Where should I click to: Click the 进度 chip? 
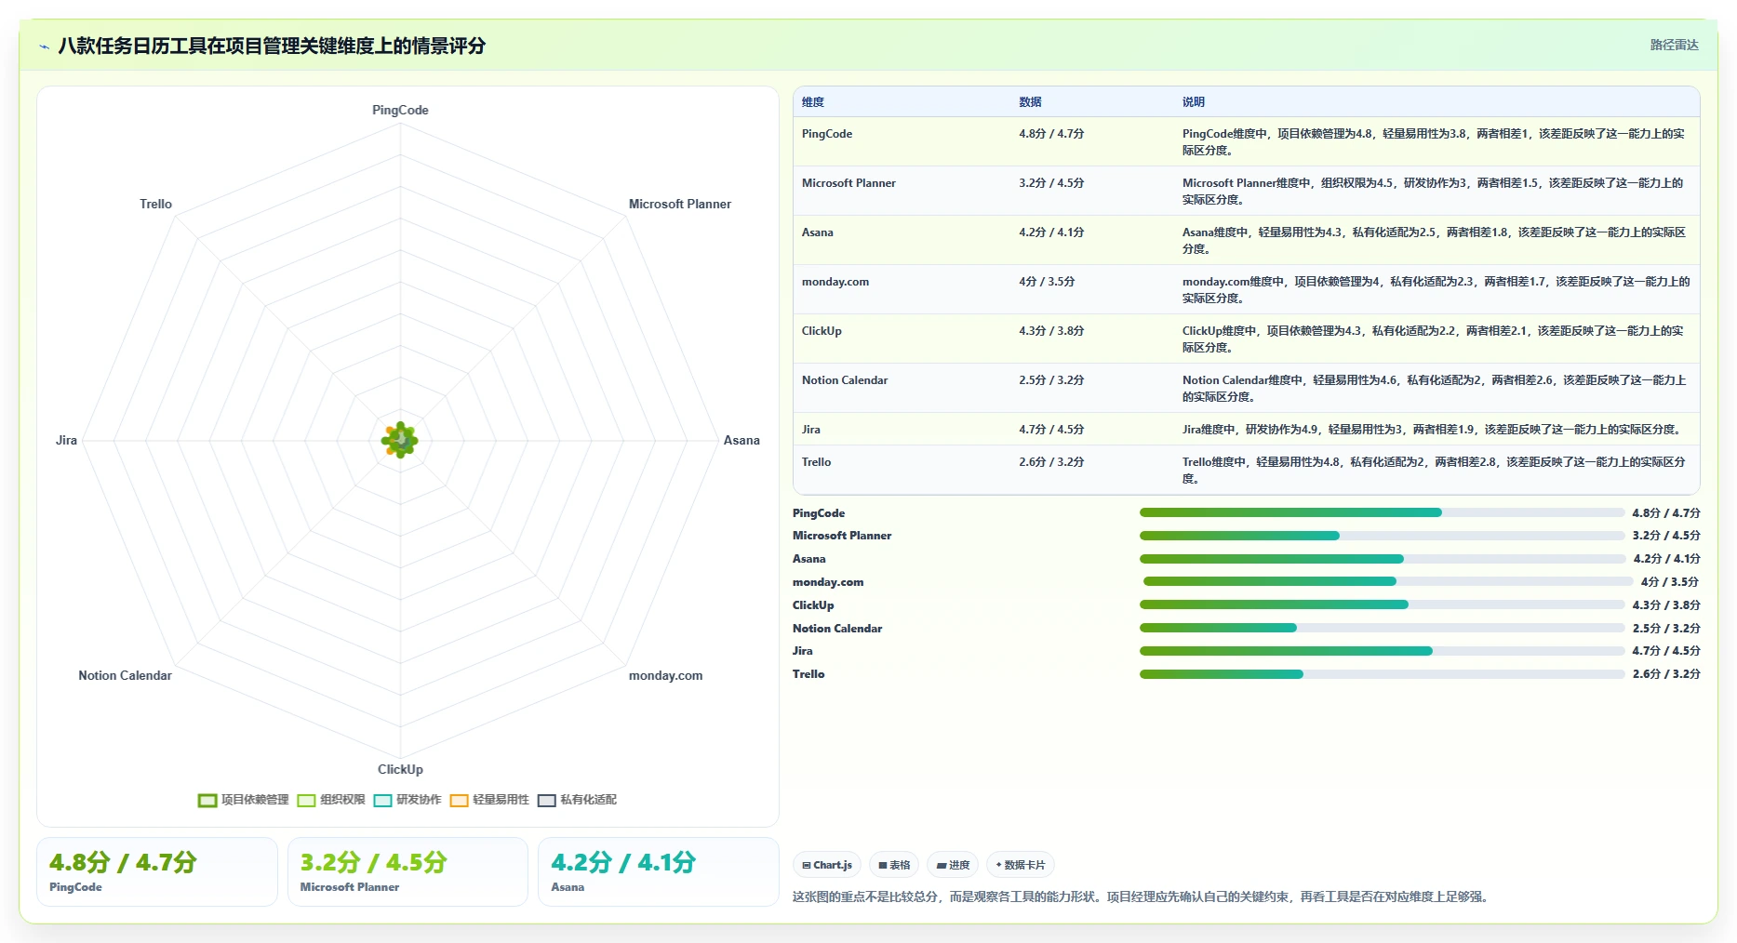pyautogui.click(x=953, y=865)
